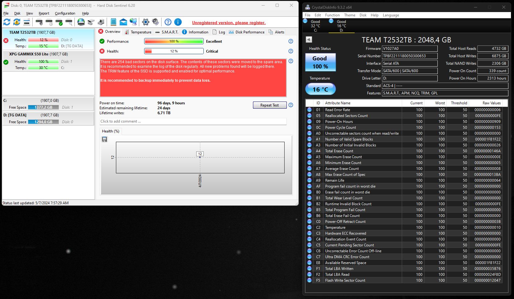Click the green check icon for XPG GAMMIX
The image size is (514, 299).
click(6, 62)
